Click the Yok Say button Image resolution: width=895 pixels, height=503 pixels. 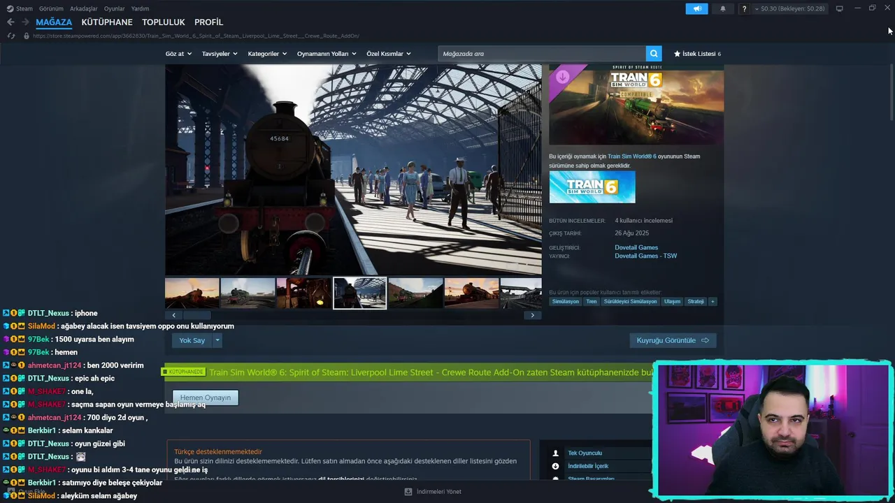coord(192,340)
